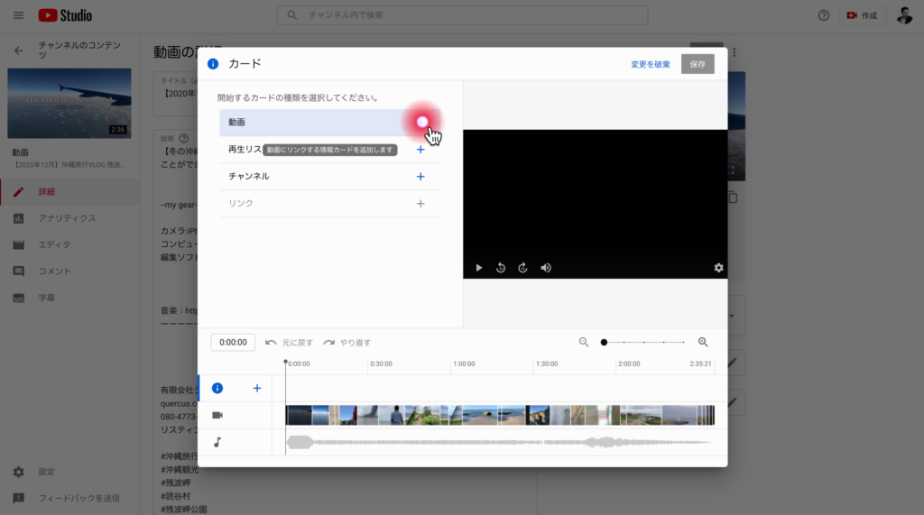Open 字幕 in the sidebar

click(x=69, y=298)
